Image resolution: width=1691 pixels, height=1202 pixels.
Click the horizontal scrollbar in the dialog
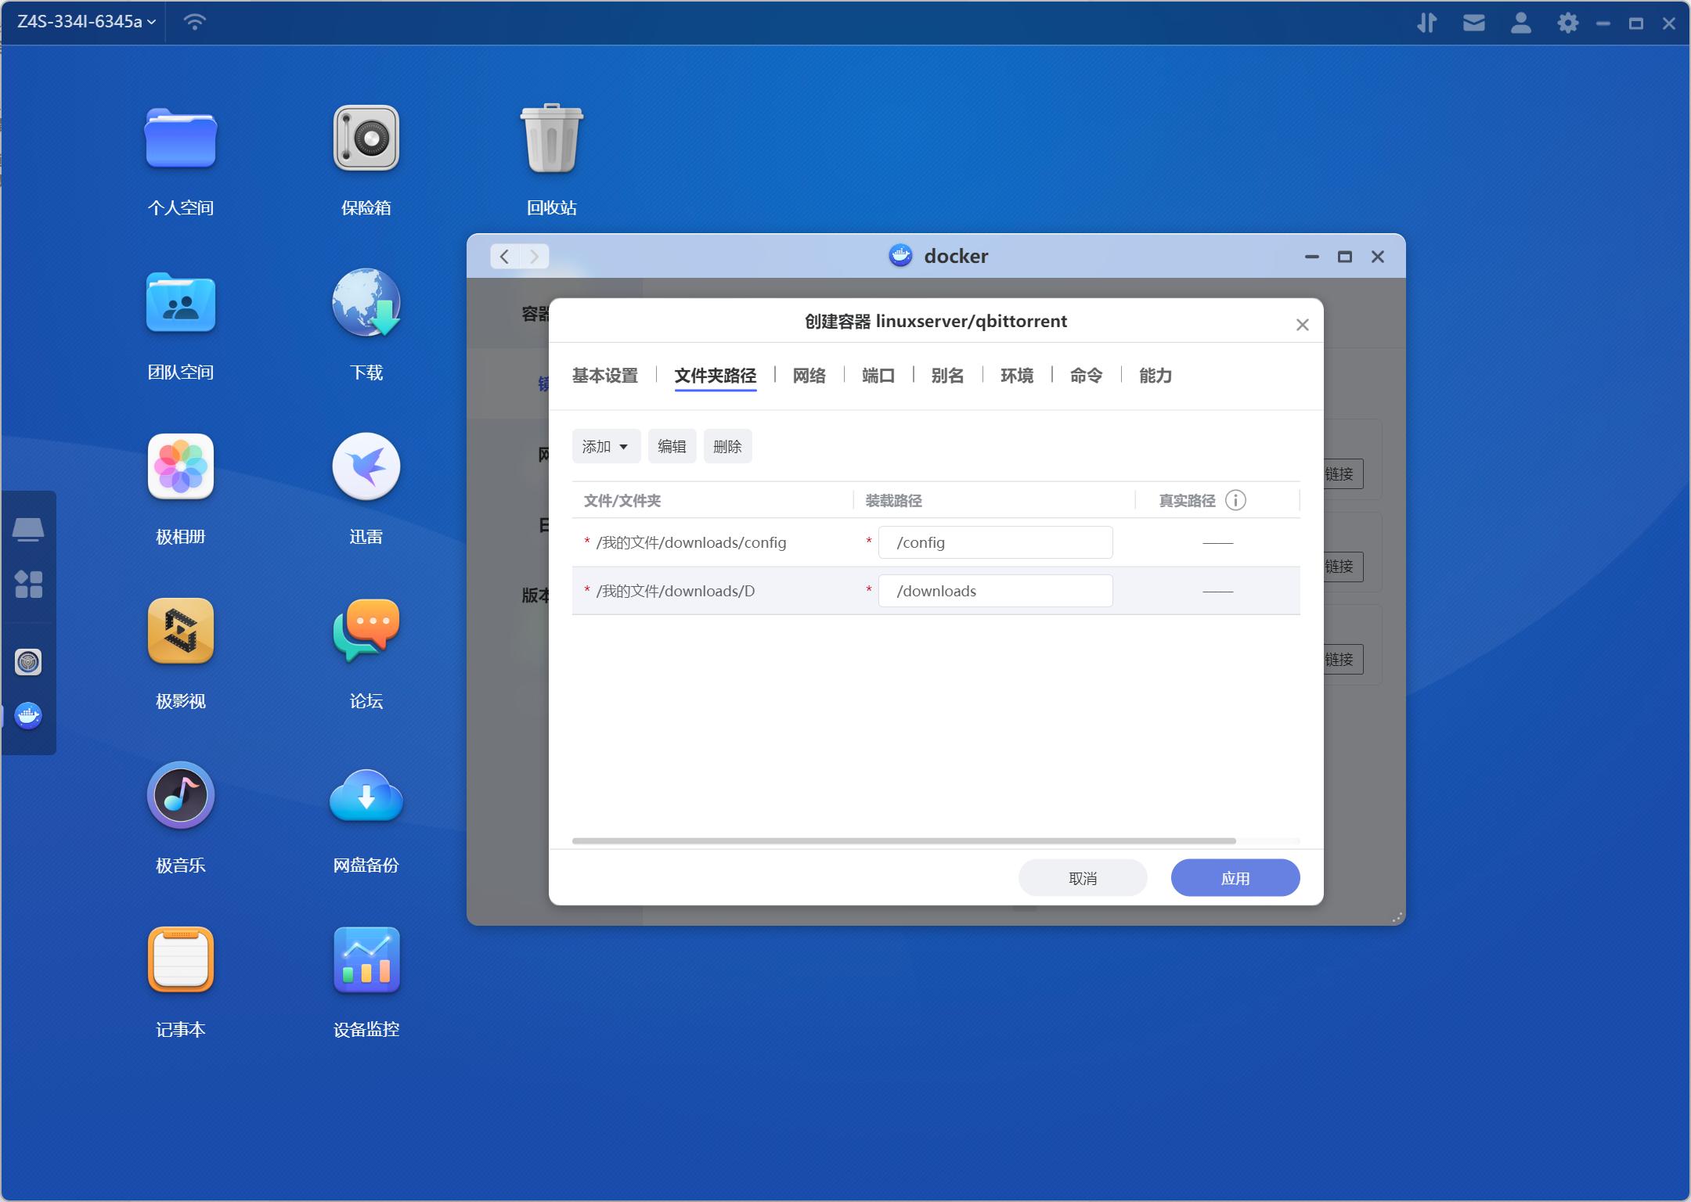pyautogui.click(x=903, y=841)
